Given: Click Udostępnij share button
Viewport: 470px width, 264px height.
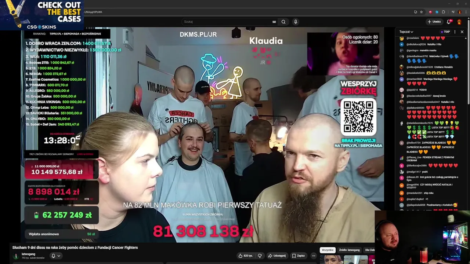Looking at the screenshot, I should (277, 256).
